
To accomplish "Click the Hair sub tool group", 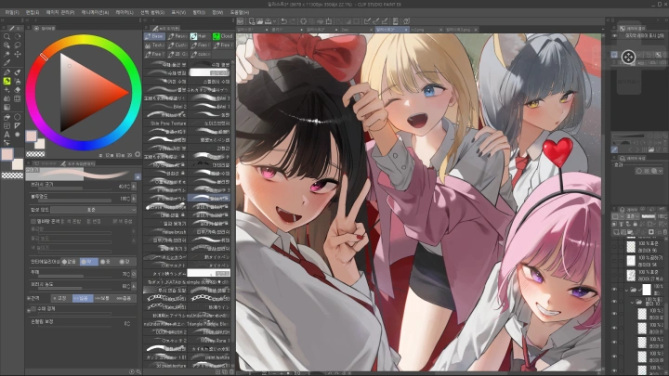I will 200,36.
